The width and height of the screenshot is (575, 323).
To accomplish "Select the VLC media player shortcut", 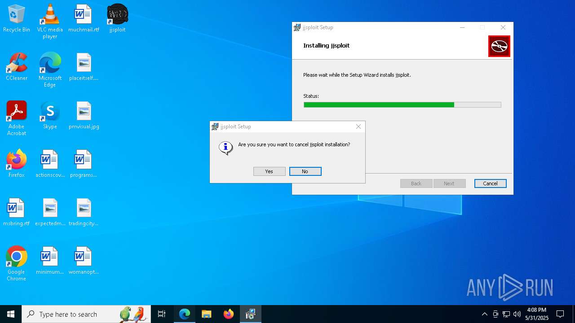I will 50,22.
